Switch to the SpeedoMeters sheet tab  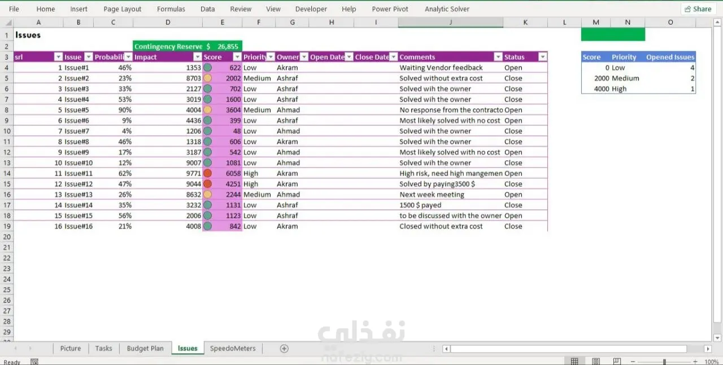click(x=233, y=349)
